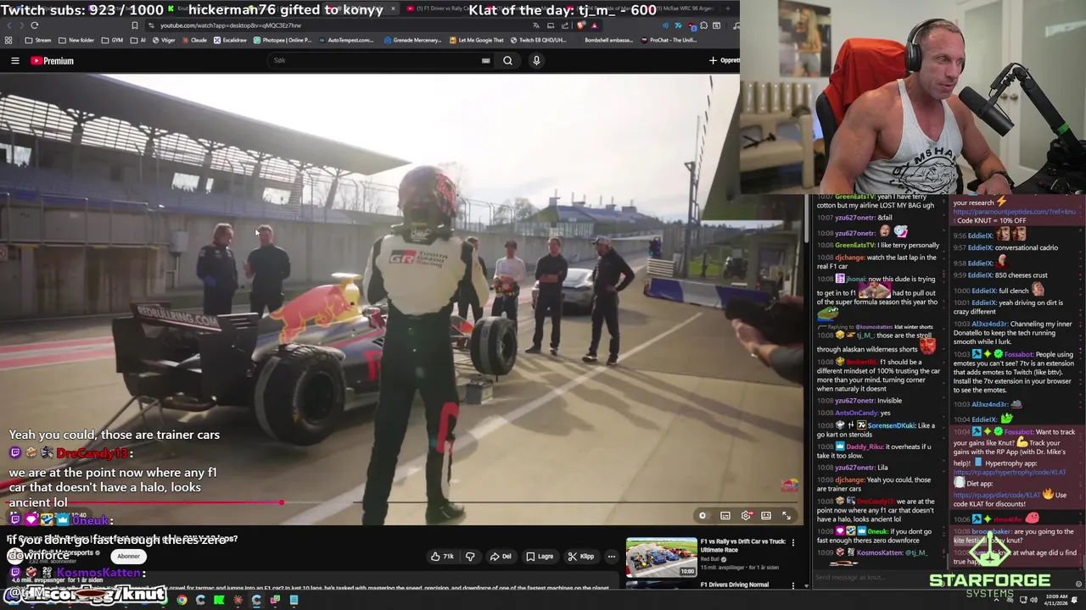Open more actions ellipsis below video

click(611, 557)
